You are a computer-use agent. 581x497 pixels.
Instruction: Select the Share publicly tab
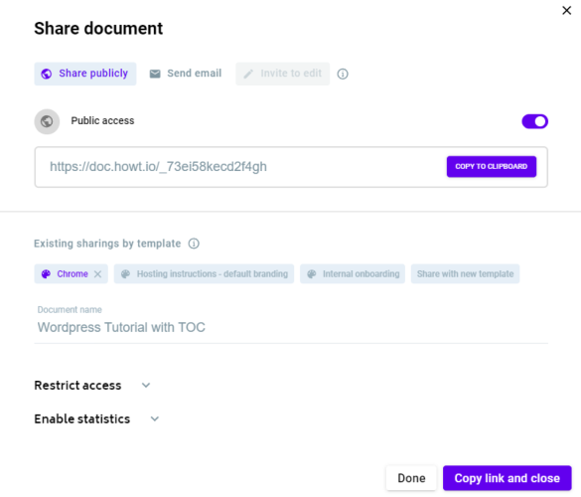coord(85,74)
